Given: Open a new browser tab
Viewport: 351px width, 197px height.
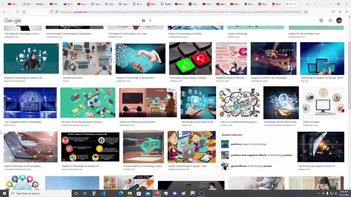Looking at the screenshot, I should (307, 4).
